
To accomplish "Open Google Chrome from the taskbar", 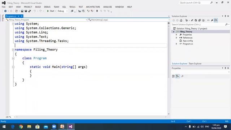I will [x=21, y=127].
